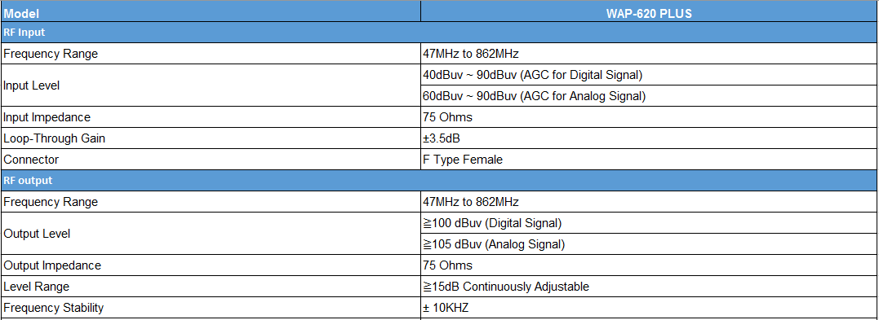Select the ±3.5dB value cell
The image size is (879, 320).
pyautogui.click(x=649, y=138)
